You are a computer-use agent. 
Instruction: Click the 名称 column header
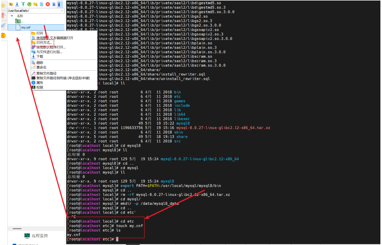coord(20,16)
